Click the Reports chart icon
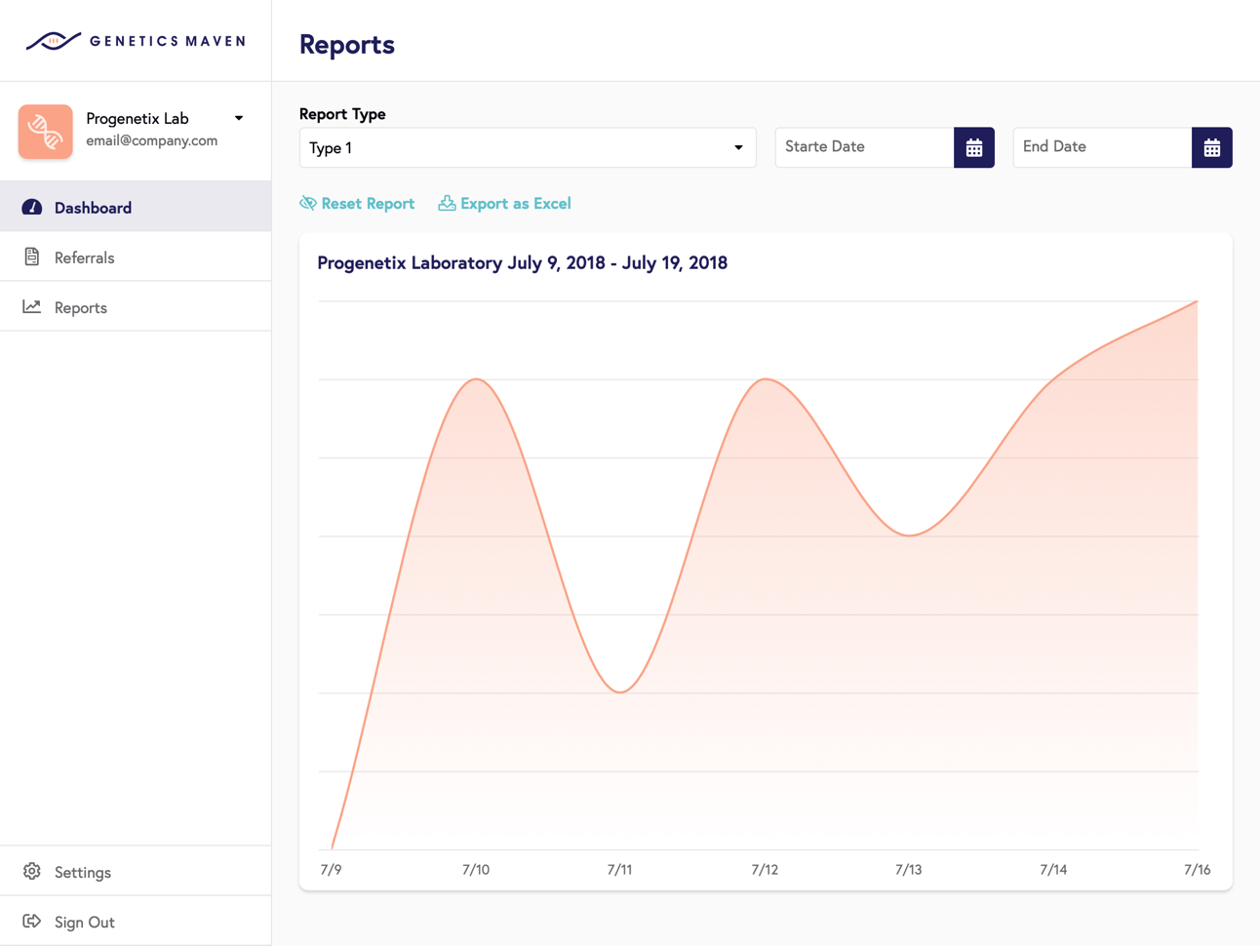 32,306
